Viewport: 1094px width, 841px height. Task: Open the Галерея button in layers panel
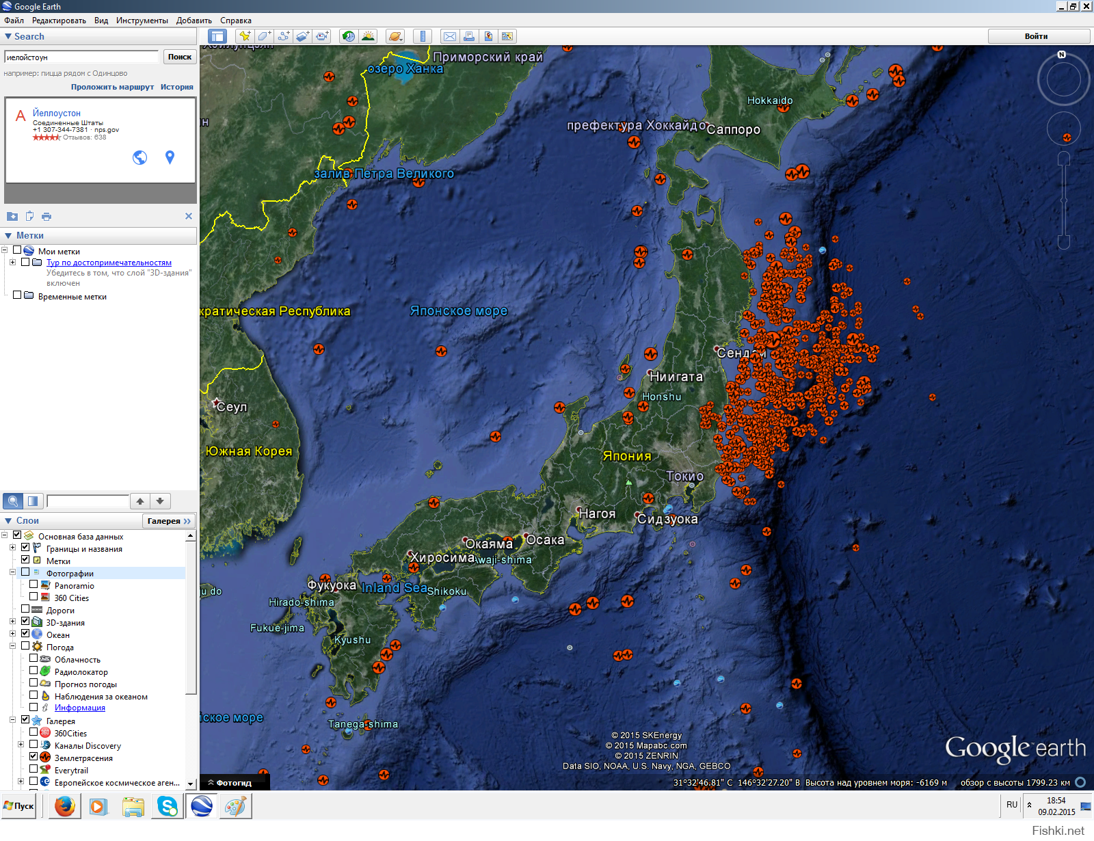coord(169,521)
